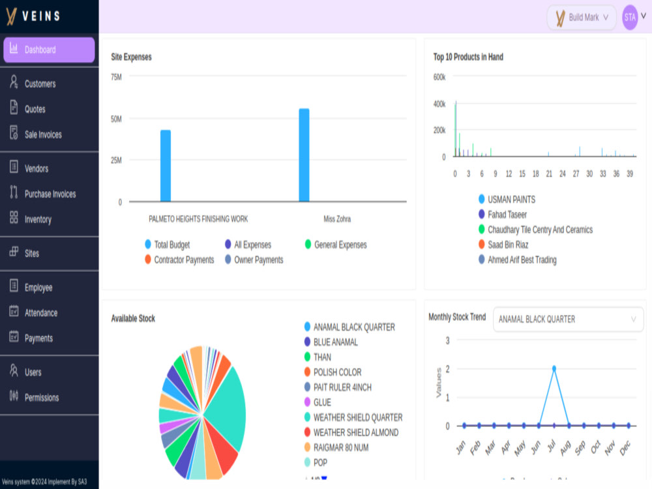Click the Sale Invoices icon
The height and width of the screenshot is (489, 652).
pyautogui.click(x=14, y=132)
